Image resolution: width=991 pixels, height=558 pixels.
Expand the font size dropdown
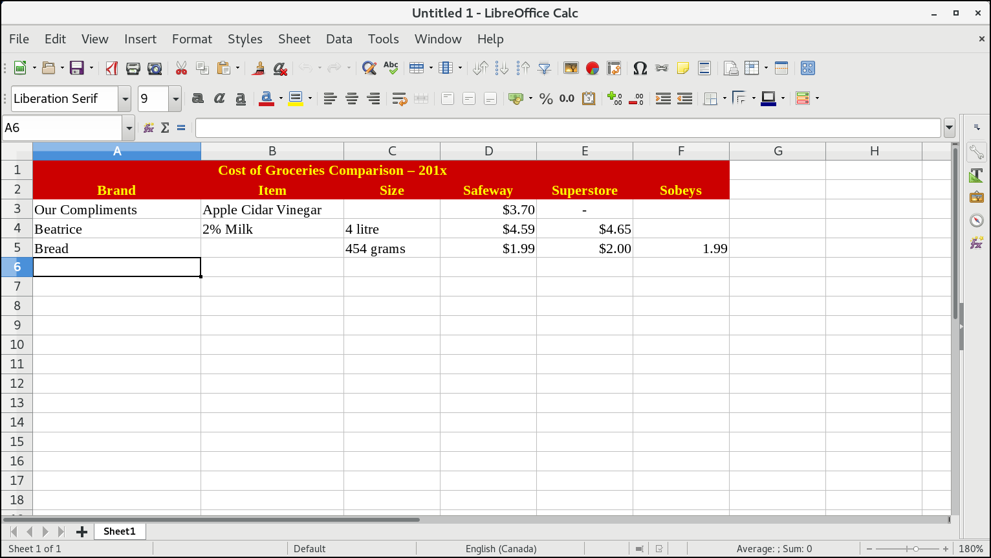coord(175,99)
